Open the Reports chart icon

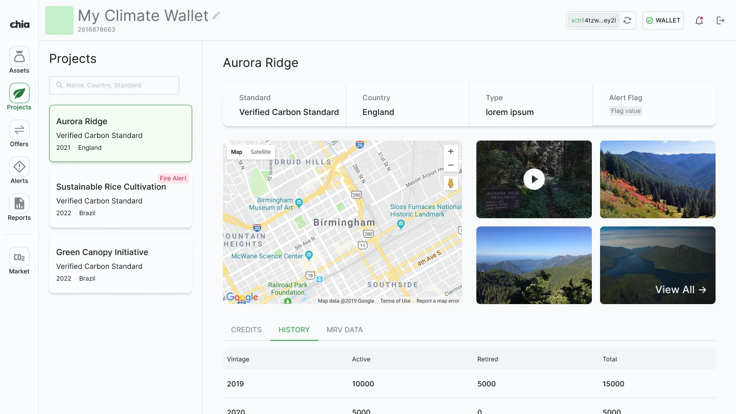pos(19,203)
